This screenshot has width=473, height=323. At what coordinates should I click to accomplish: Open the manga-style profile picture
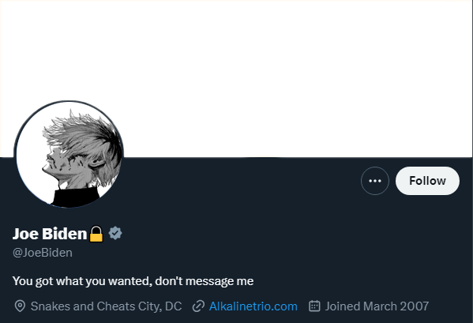tap(69, 155)
